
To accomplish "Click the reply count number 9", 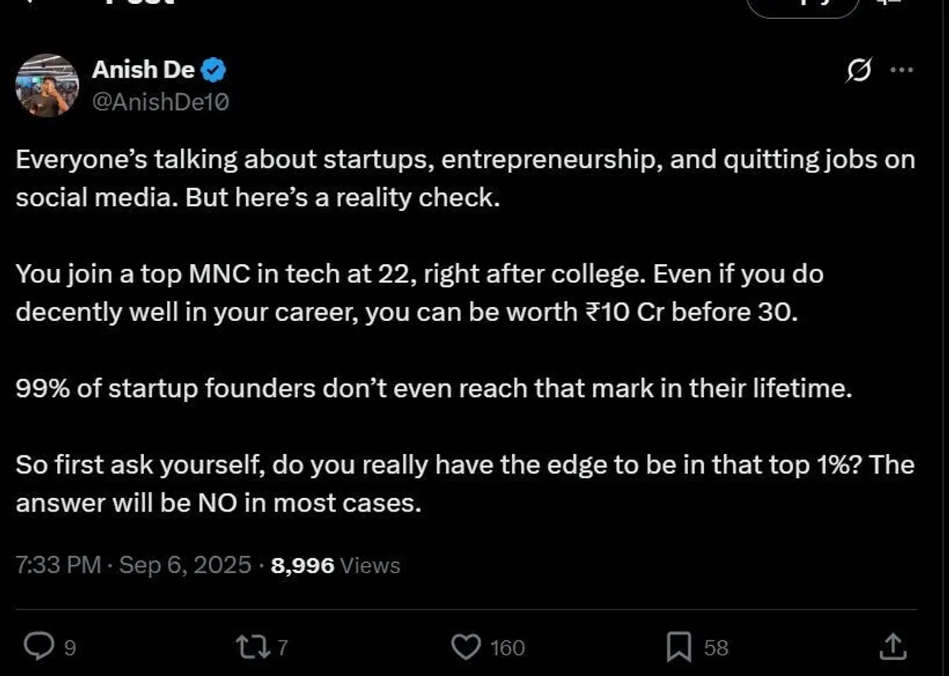I will [70, 648].
